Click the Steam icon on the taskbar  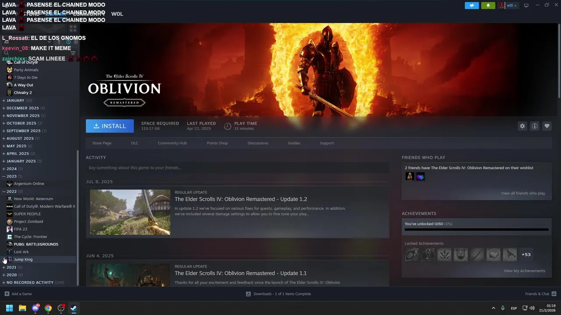click(x=74, y=308)
